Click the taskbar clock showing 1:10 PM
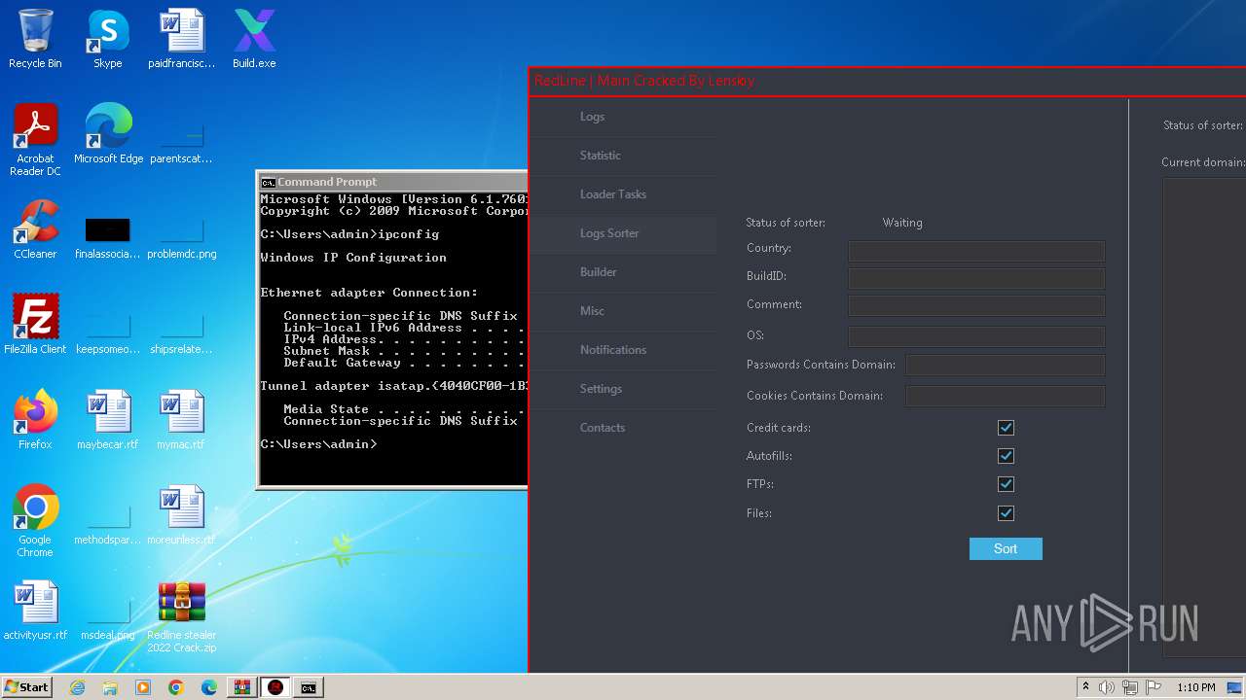 [x=1195, y=687]
